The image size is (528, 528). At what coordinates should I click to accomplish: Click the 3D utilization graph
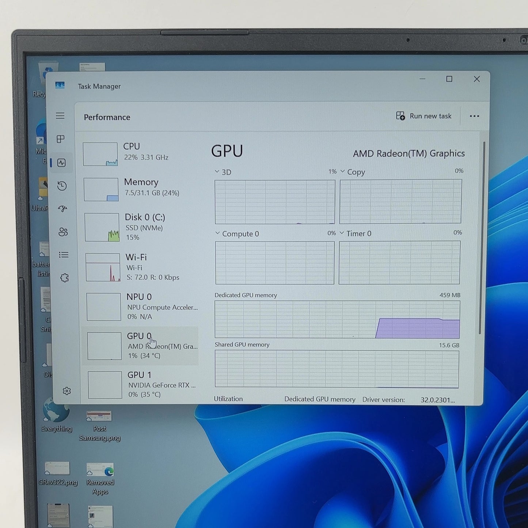point(275,202)
